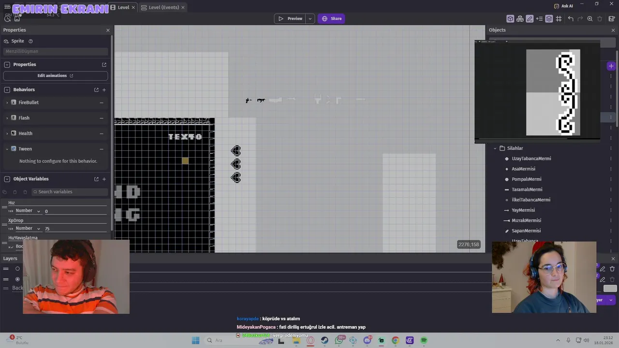Open the Windows Start menu
Viewport: 619px width, 348px height.
[x=195, y=340]
